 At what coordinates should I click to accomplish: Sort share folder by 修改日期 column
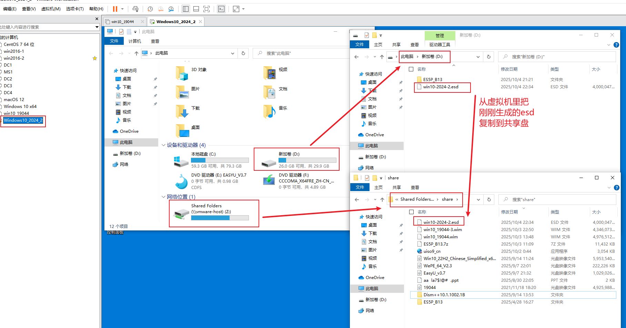[x=509, y=212]
